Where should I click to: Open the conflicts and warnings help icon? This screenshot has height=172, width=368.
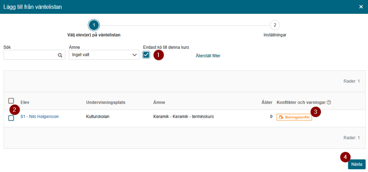(x=329, y=102)
